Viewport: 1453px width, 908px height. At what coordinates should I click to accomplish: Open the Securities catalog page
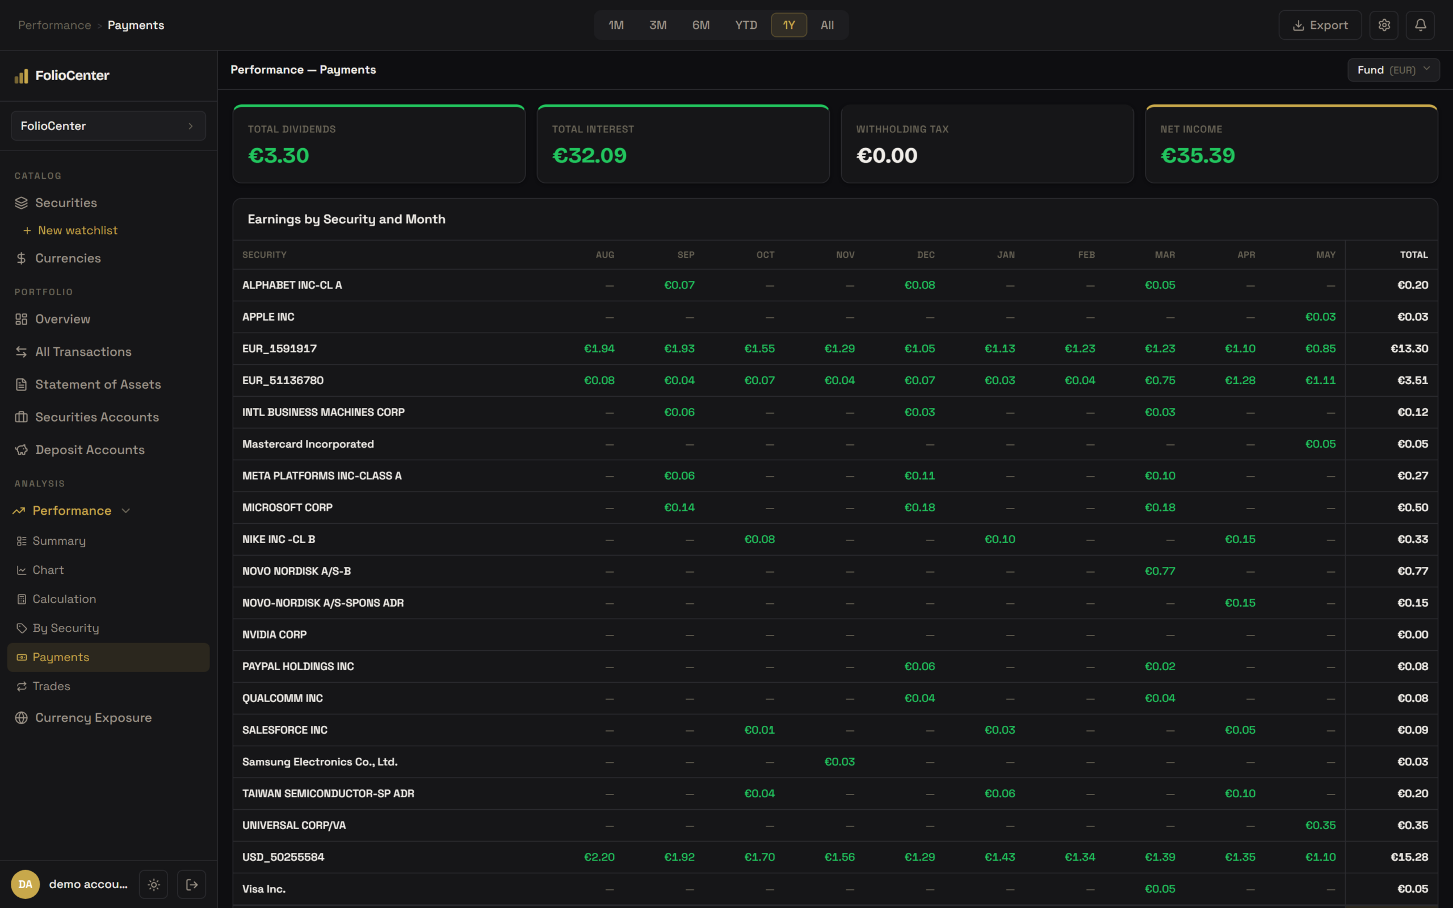[x=66, y=203]
